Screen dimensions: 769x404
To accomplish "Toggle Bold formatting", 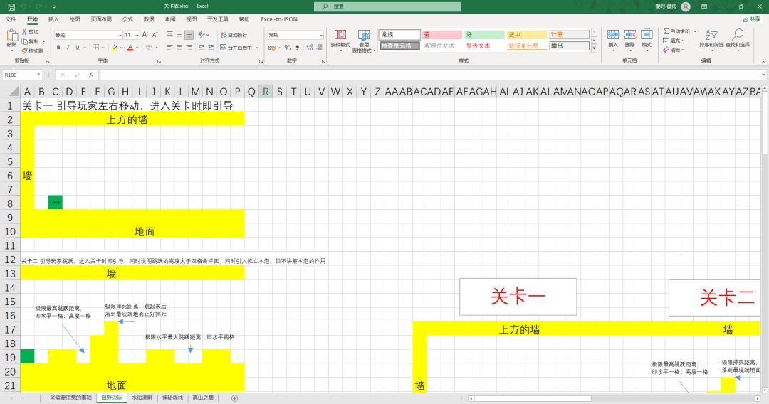I will (58, 48).
